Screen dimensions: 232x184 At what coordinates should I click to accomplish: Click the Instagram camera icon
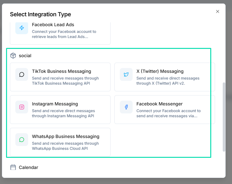pos(22,107)
